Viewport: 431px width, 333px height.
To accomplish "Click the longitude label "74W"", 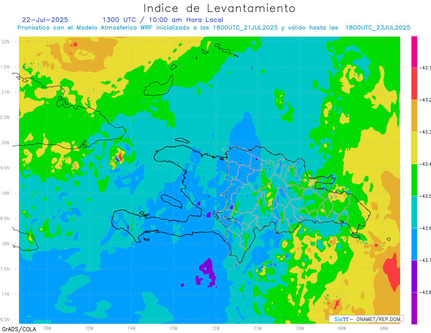I will 131,328.
